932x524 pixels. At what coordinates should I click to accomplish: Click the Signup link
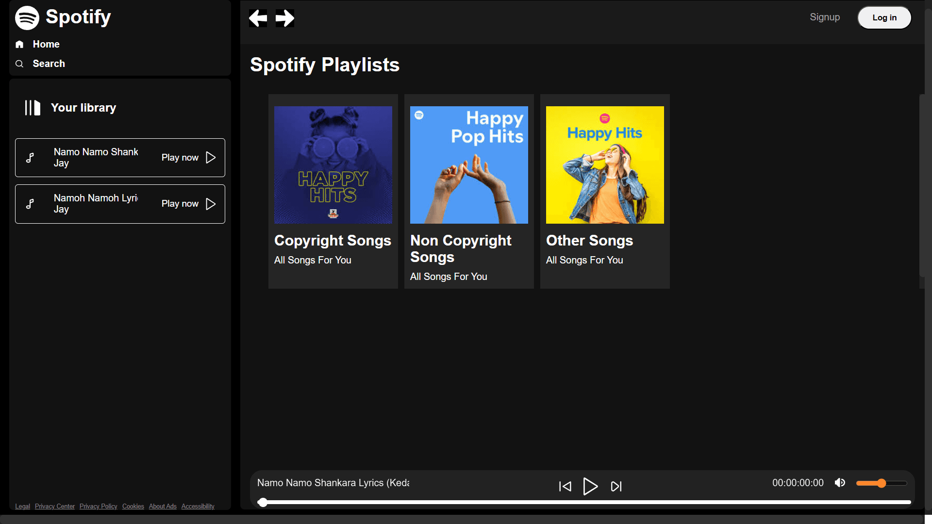click(x=825, y=17)
